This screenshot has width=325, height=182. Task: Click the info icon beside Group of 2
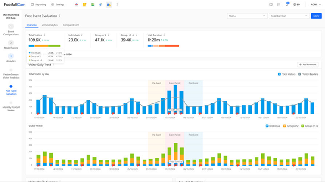(108, 35)
